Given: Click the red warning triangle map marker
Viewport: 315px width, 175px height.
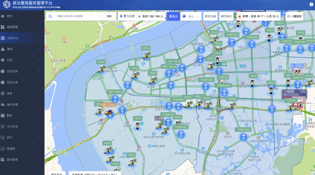Looking at the screenshot, I should pyautogui.click(x=295, y=104).
